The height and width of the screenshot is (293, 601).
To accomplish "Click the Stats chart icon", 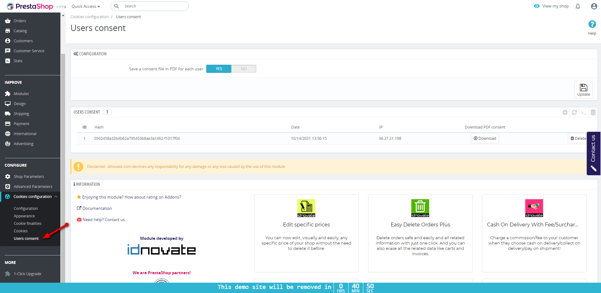I will tap(8, 61).
